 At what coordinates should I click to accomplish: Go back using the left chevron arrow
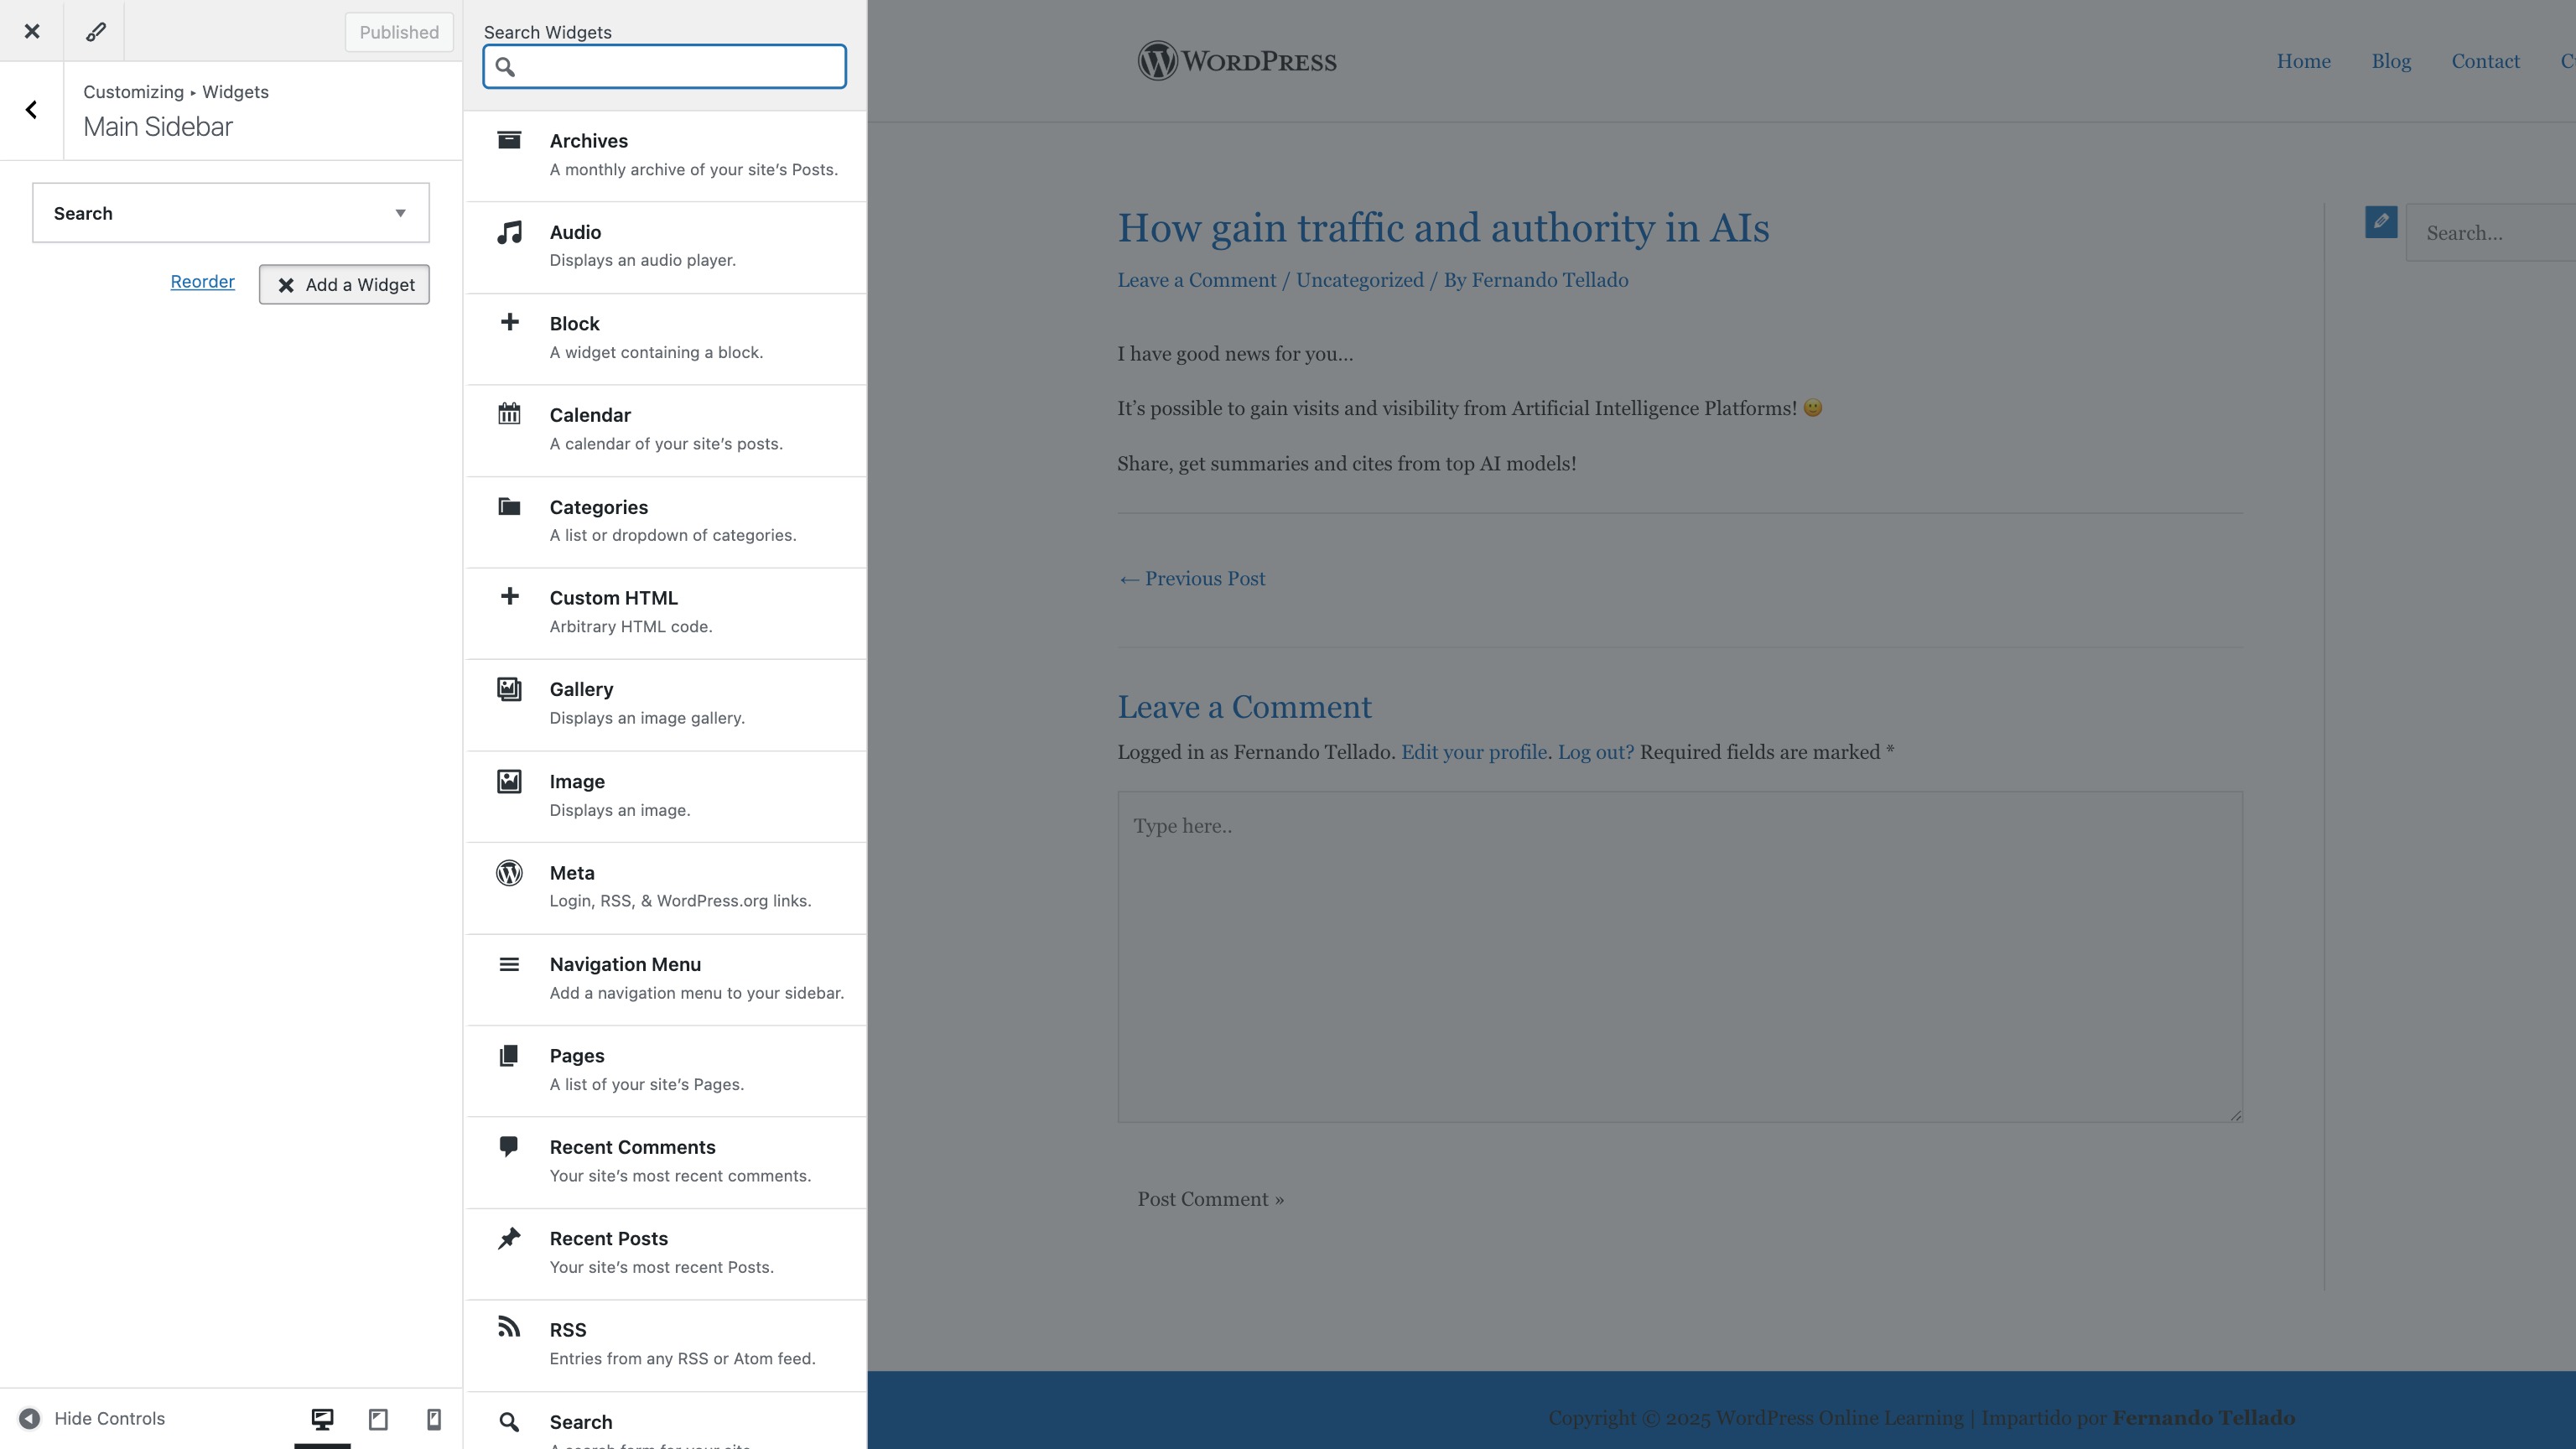32,110
